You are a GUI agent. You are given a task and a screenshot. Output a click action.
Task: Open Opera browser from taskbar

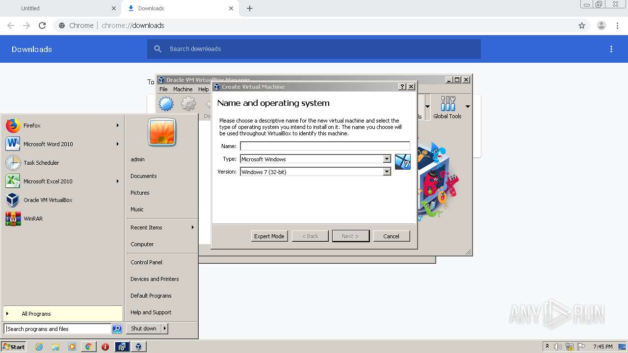(105, 347)
